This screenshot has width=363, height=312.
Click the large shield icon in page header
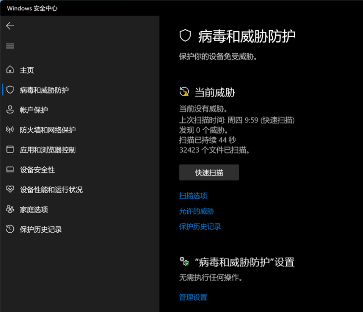point(185,36)
